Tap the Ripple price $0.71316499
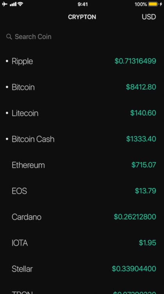164x294 pixels. [135, 61]
